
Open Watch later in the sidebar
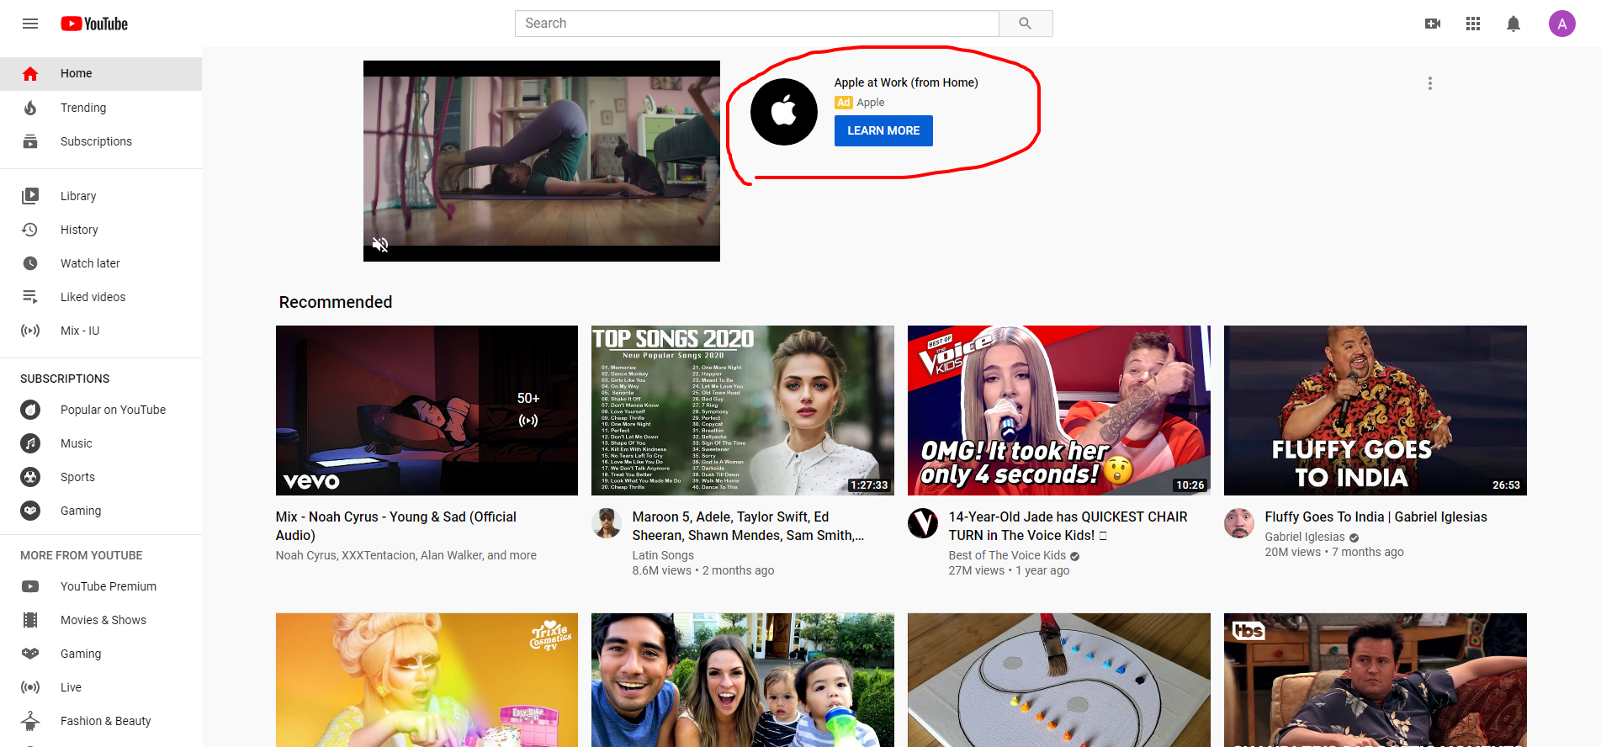[90, 263]
